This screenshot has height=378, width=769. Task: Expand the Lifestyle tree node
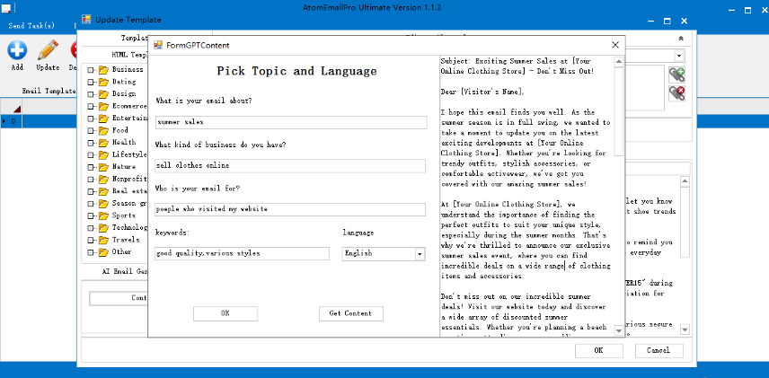coord(91,155)
